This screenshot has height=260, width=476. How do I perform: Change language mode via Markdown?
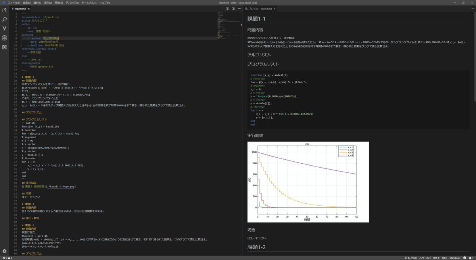(455, 258)
